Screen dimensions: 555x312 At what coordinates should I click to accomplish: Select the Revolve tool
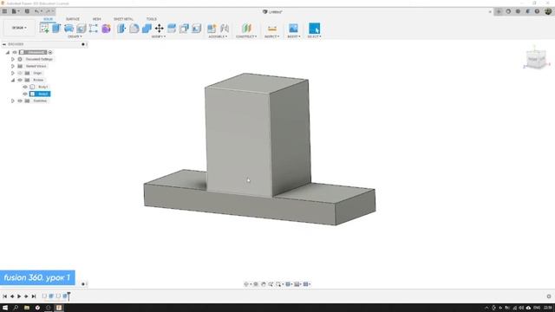click(x=69, y=29)
